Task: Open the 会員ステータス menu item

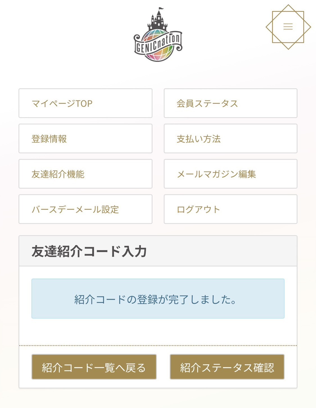Action: click(x=230, y=103)
